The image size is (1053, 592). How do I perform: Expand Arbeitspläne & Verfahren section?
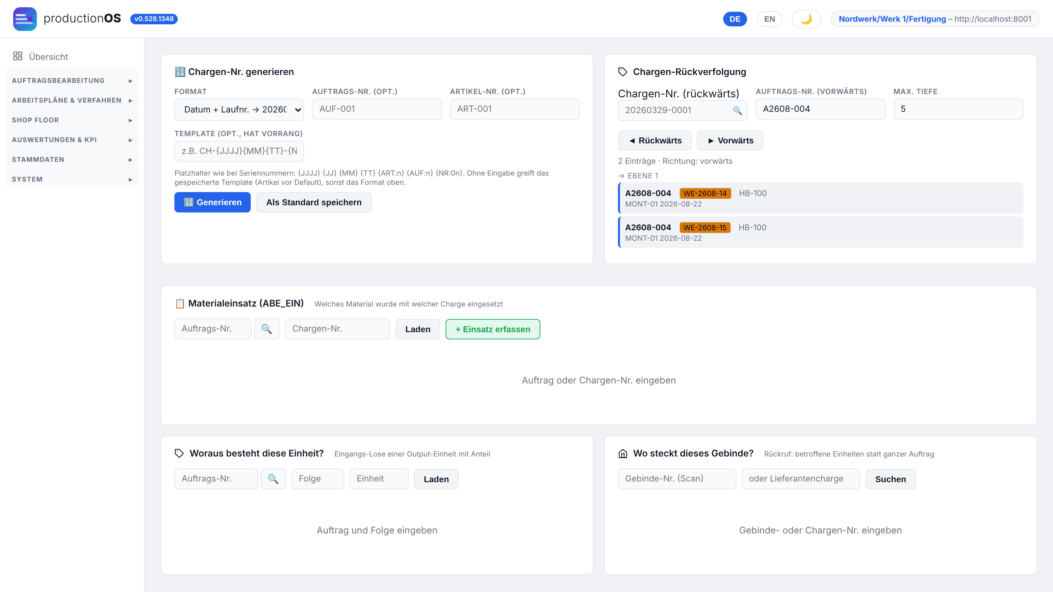click(72, 100)
